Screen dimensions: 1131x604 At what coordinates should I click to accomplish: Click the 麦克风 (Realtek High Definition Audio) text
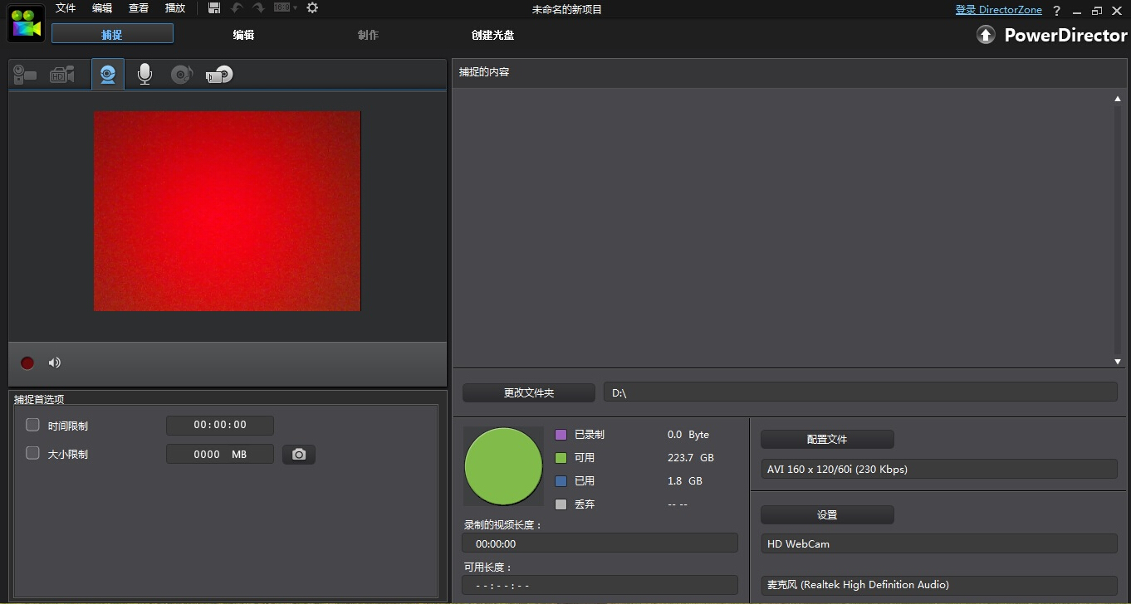tap(858, 585)
